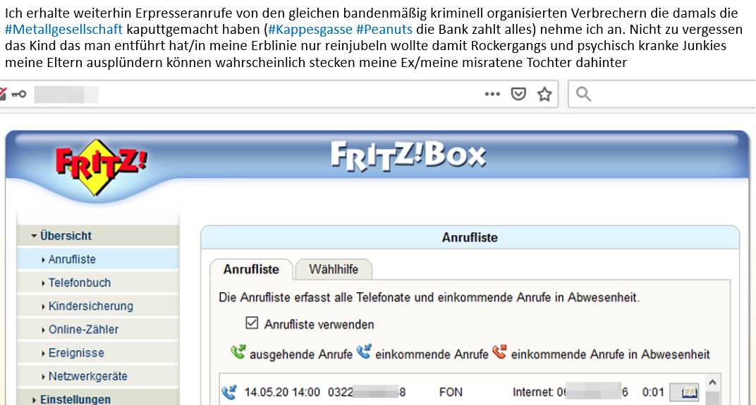Click the incoming call icon for 14.05.20 entry
The image size is (756, 405).
(229, 392)
